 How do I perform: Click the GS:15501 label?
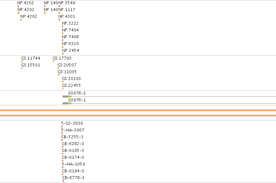point(30,65)
